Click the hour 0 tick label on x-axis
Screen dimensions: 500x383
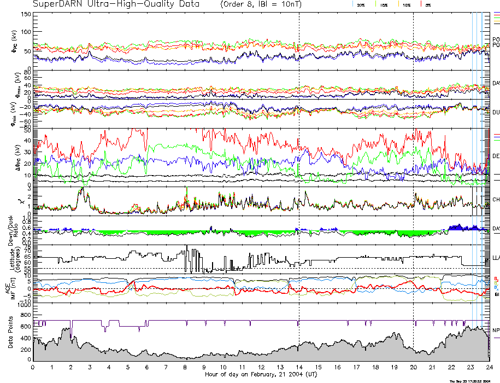click(33, 367)
